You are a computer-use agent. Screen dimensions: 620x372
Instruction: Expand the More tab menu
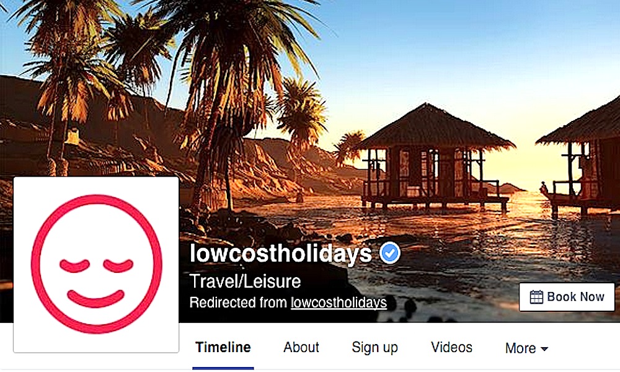tap(526, 348)
